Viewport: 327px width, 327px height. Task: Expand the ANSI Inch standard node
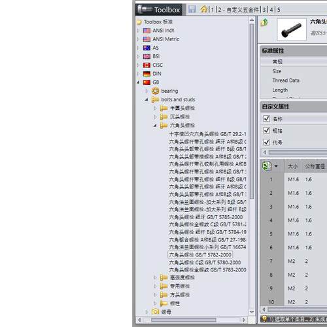pyautogui.click(x=138, y=31)
